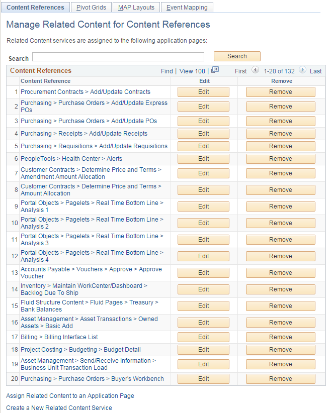Screen dimensions: 330x413
Task: Open Procurement Contracts > Add/Update Contracts link
Action: coord(86,92)
